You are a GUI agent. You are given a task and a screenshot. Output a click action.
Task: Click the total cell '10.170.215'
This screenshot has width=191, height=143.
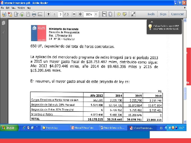pos(95,119)
